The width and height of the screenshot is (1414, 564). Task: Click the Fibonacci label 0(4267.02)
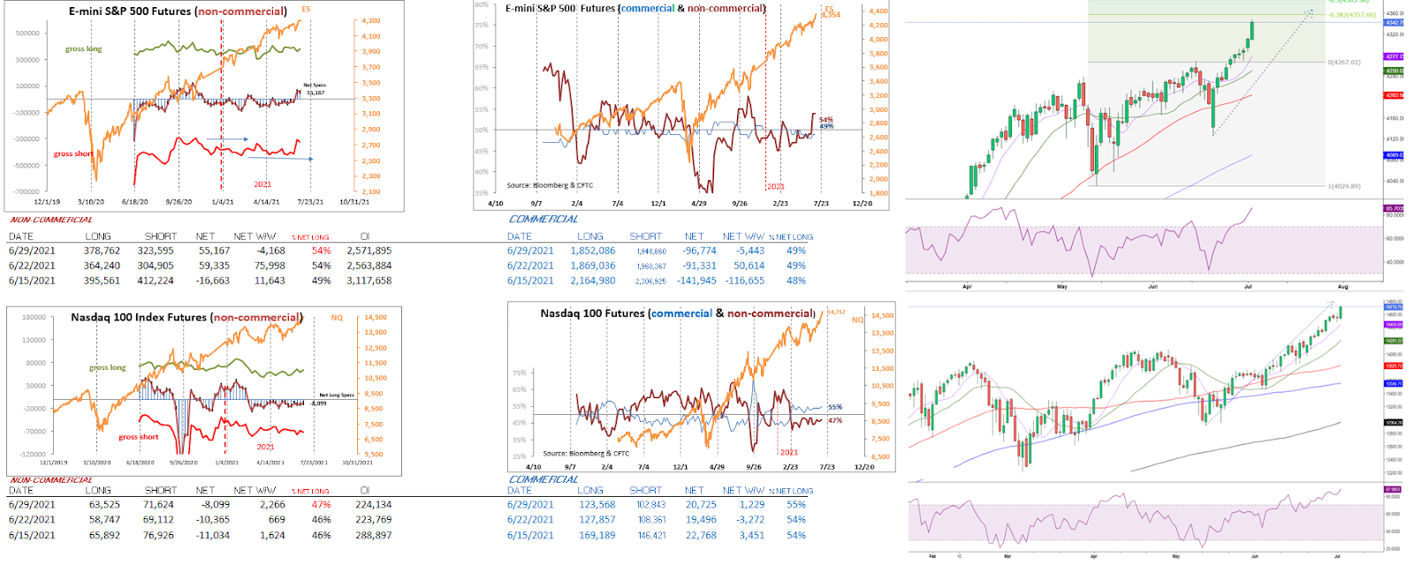pos(1343,63)
